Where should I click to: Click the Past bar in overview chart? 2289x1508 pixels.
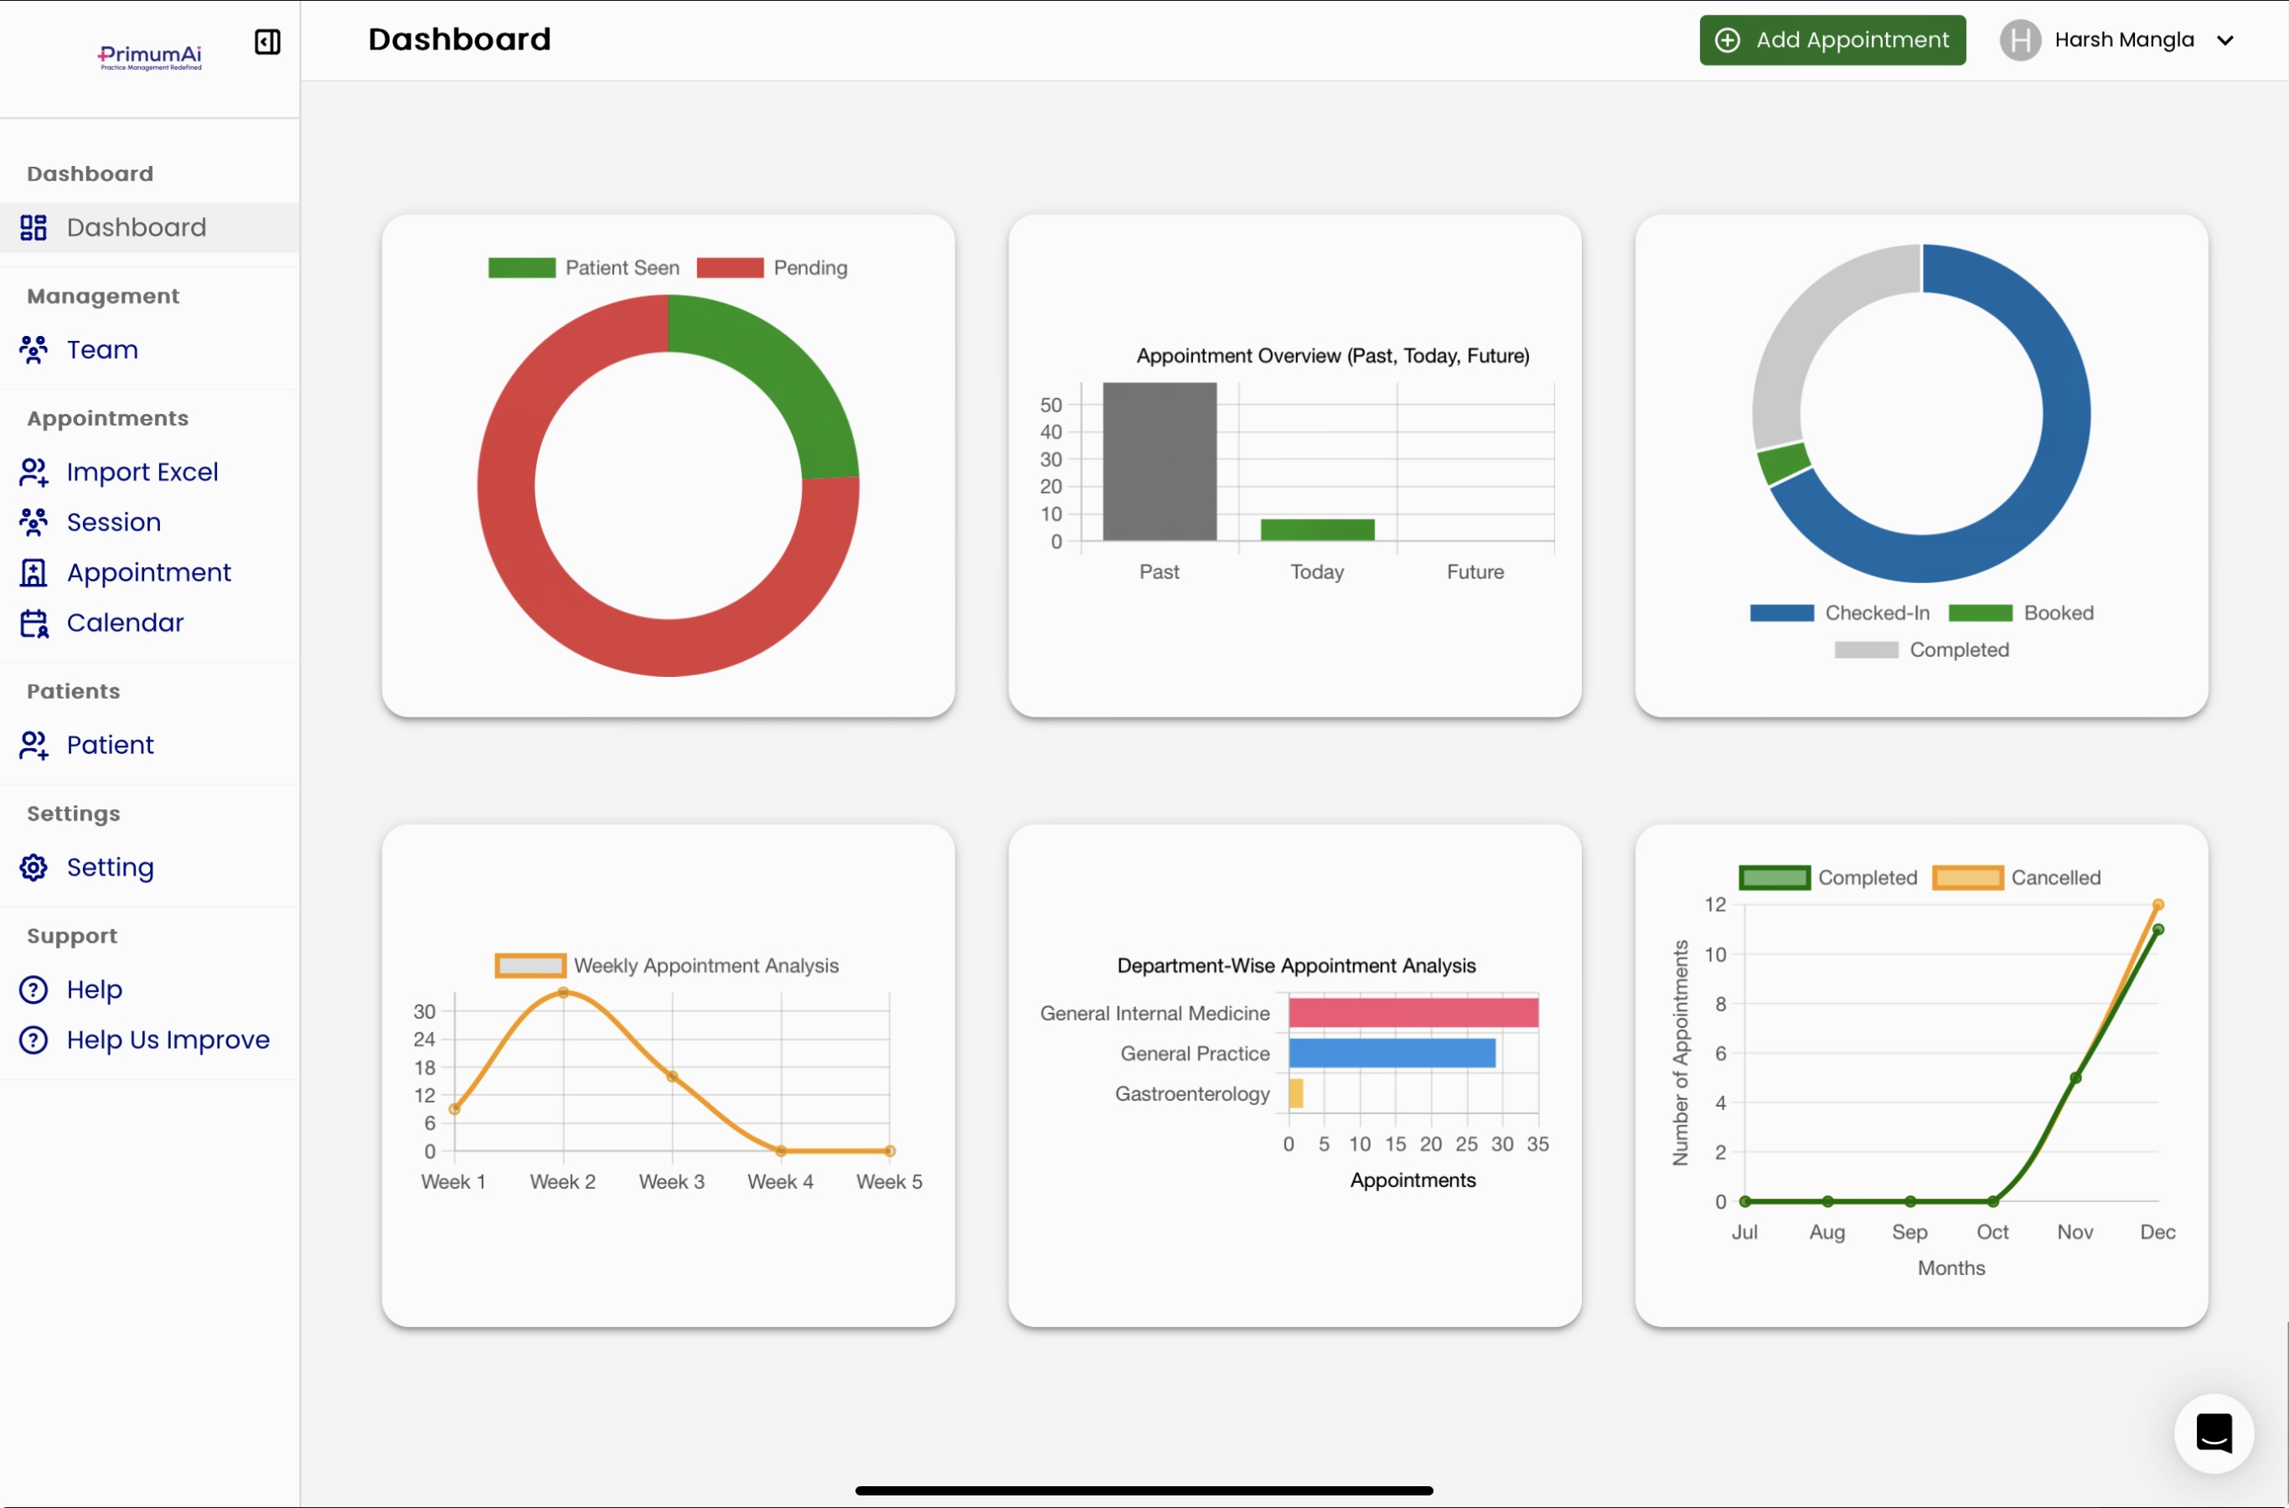1159,462
